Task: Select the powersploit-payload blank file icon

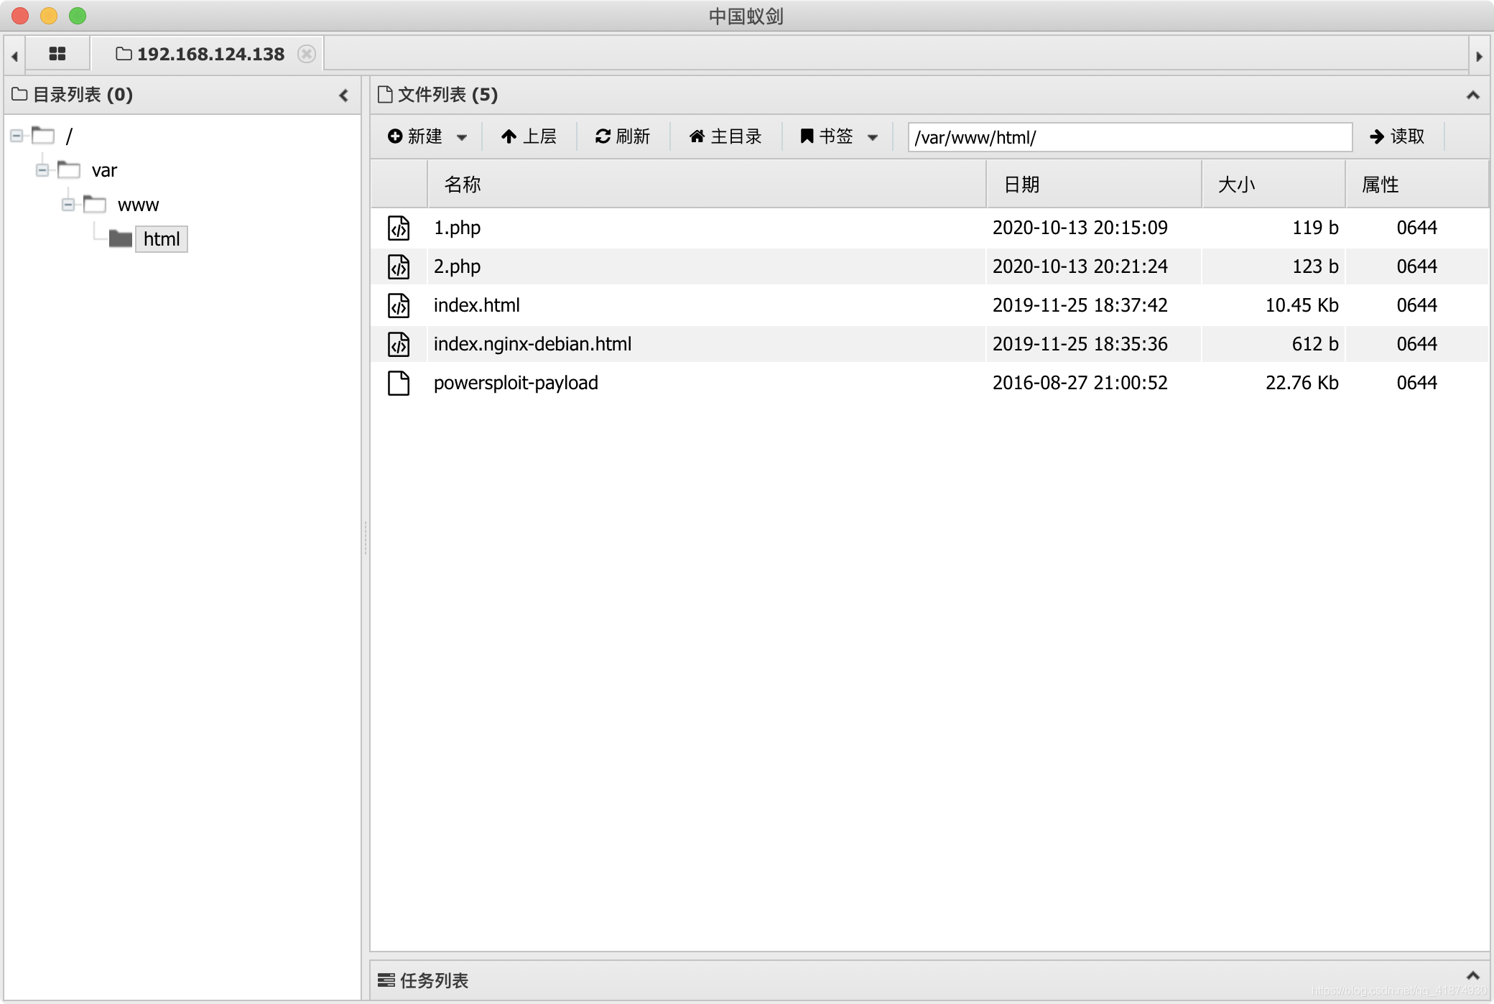Action: point(399,383)
